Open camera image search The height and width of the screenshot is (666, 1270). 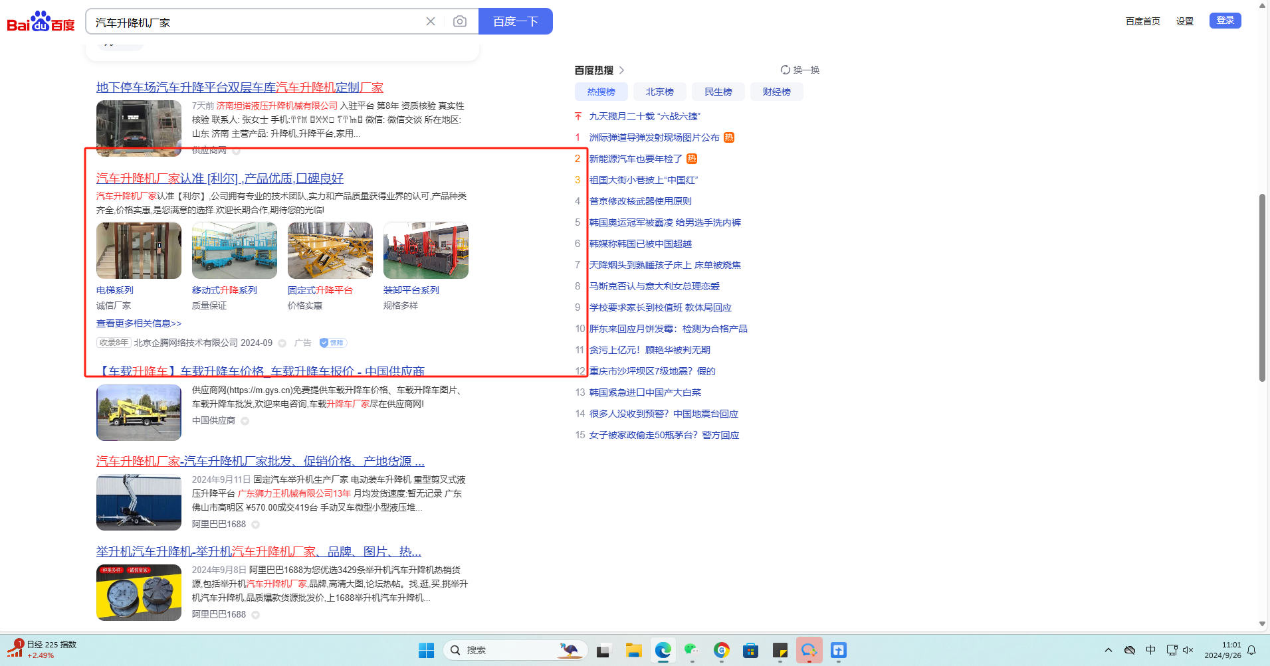(x=459, y=21)
